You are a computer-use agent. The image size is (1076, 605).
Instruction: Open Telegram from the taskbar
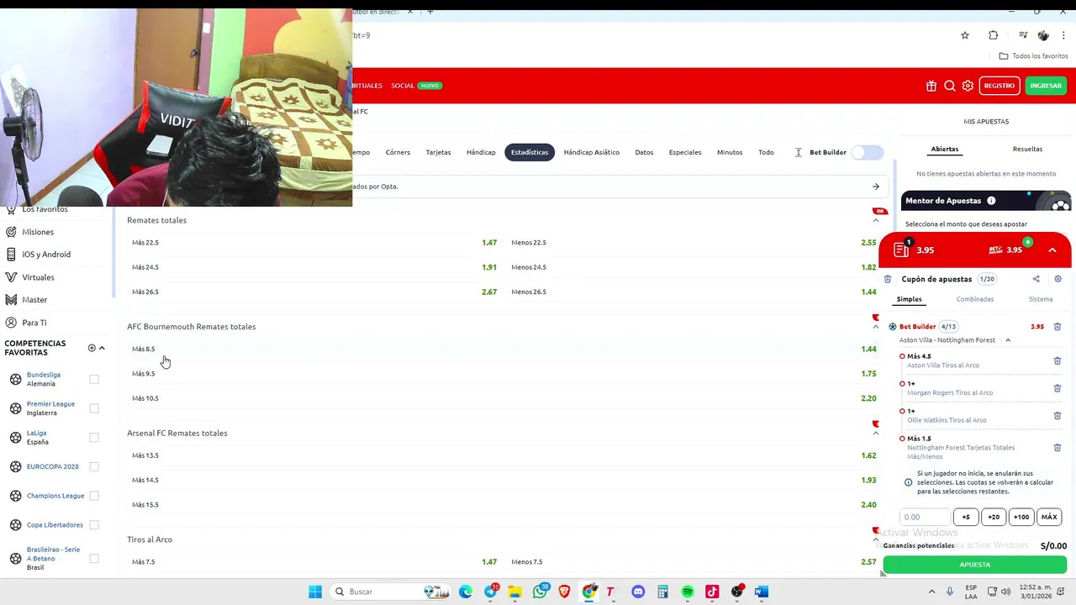[x=491, y=592]
